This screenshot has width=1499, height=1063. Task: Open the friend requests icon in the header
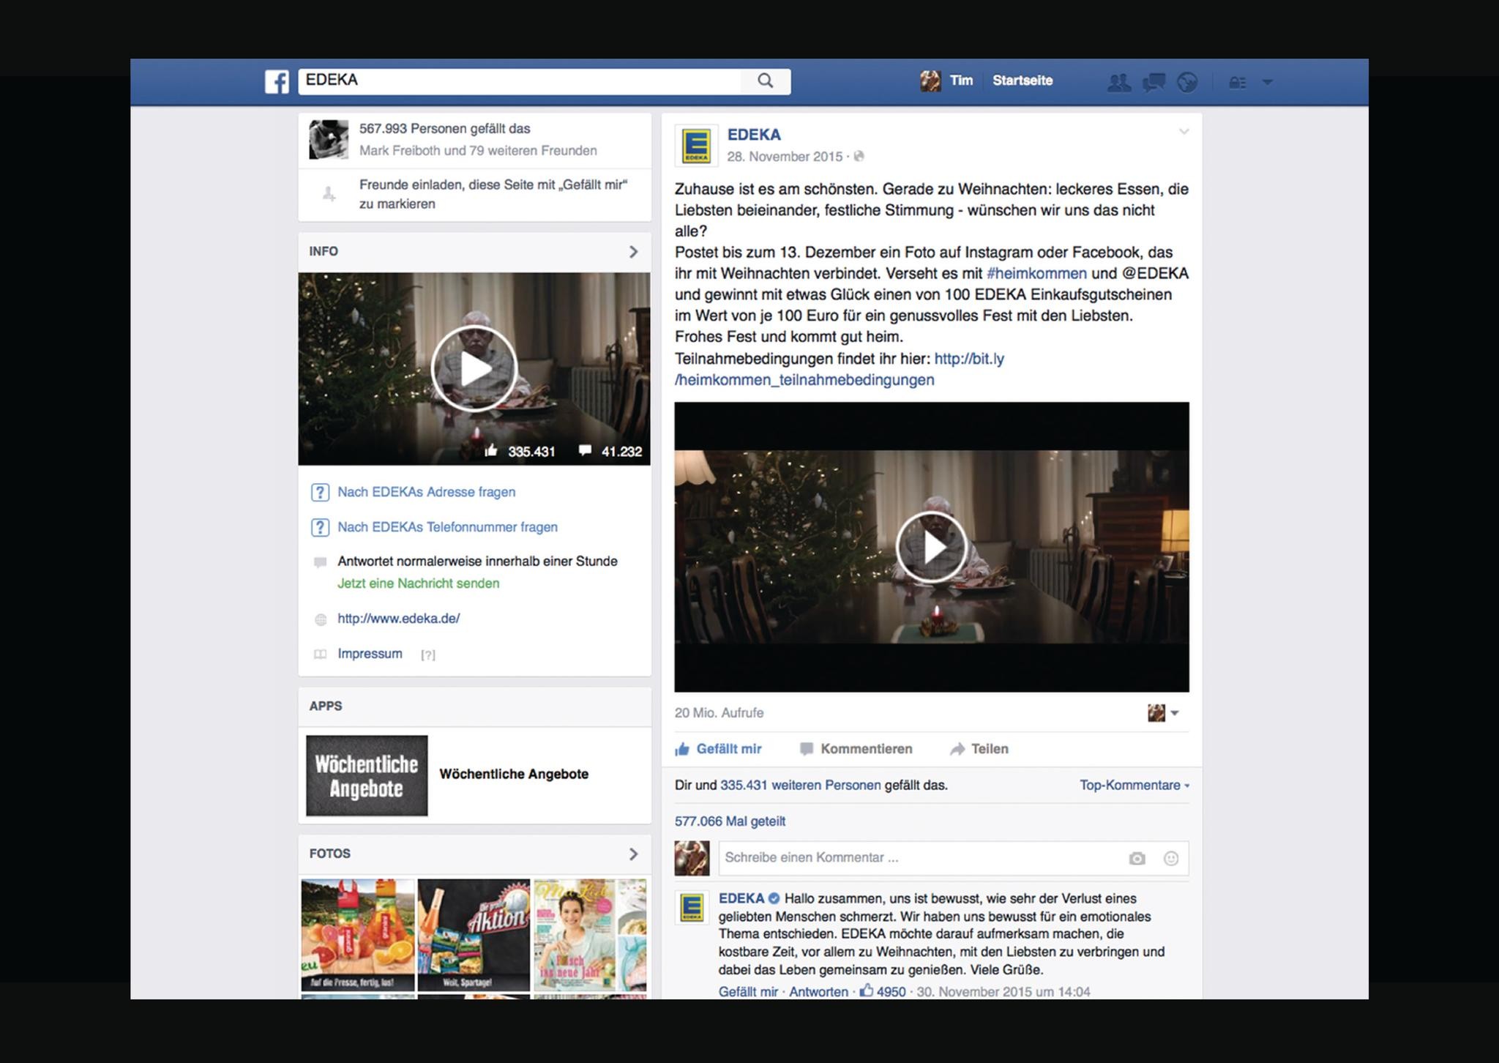pos(1118,82)
